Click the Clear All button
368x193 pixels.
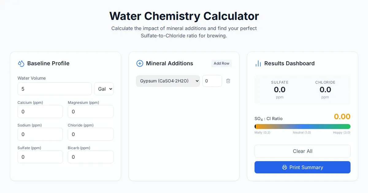(302, 151)
